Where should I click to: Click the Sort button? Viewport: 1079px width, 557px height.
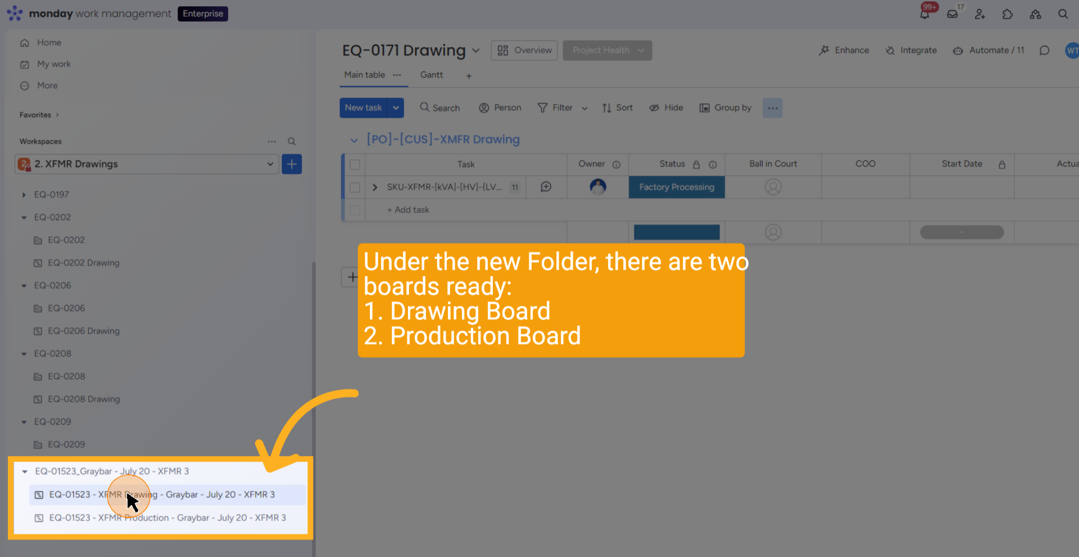(x=618, y=108)
